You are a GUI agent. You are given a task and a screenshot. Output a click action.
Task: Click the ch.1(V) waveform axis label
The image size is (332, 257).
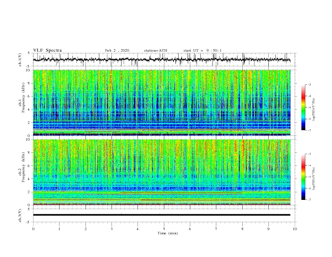pos(20,60)
